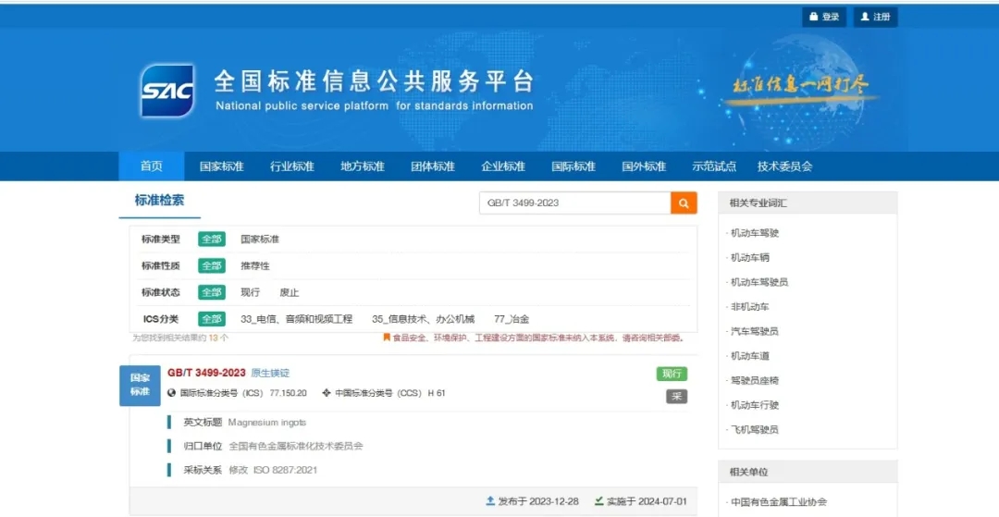The image size is (999, 517).
Task: Filter 标准性质 by 推荐性
Action: click(x=255, y=265)
